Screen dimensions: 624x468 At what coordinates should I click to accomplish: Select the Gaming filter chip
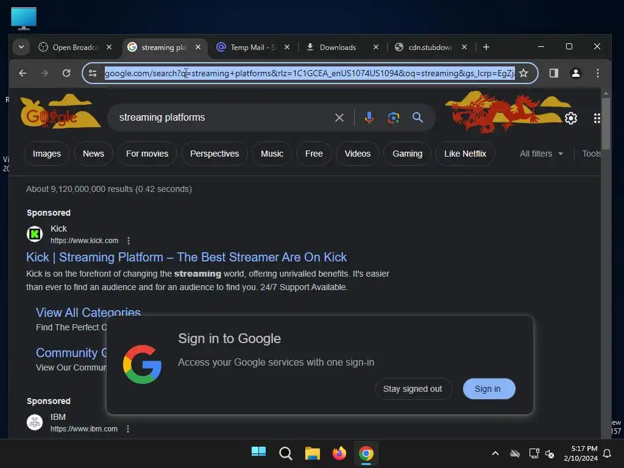(x=408, y=154)
